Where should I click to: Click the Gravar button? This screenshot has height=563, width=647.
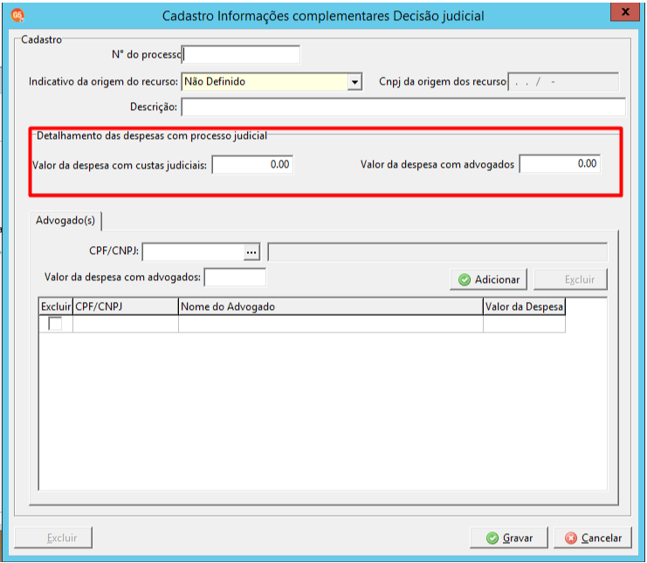509,538
